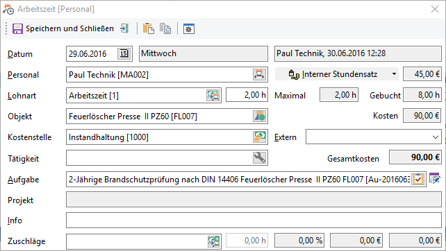The image size is (446, 251).
Task: Open the Zuschläge add selection icon
Action: point(213,241)
